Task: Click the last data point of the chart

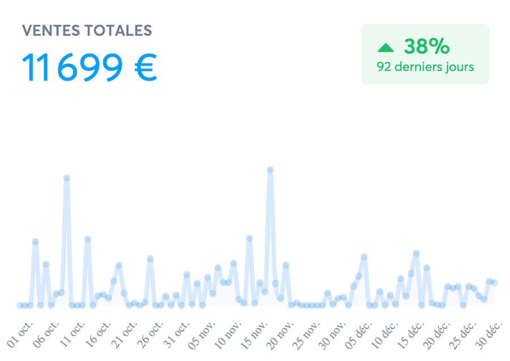Action: 495,282
